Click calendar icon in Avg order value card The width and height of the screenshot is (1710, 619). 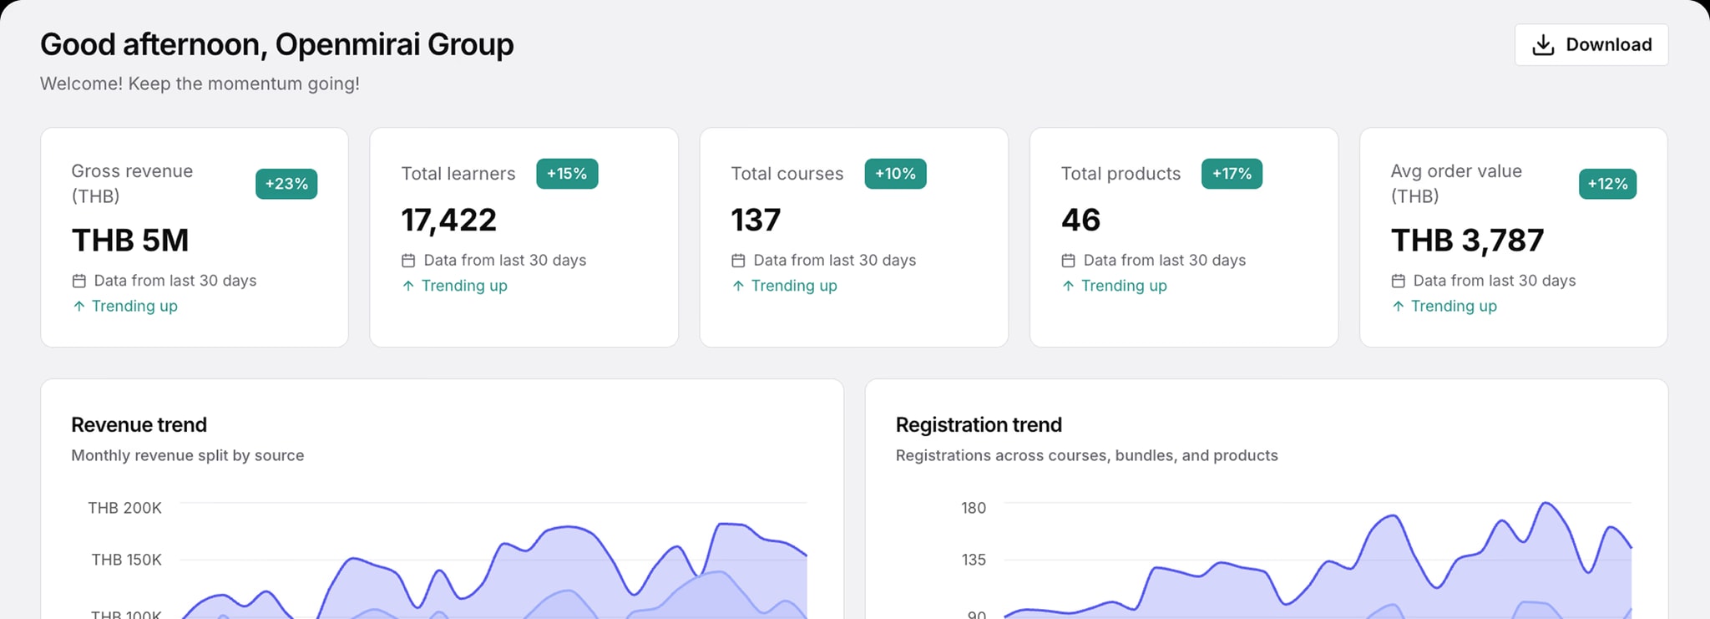tap(1398, 281)
